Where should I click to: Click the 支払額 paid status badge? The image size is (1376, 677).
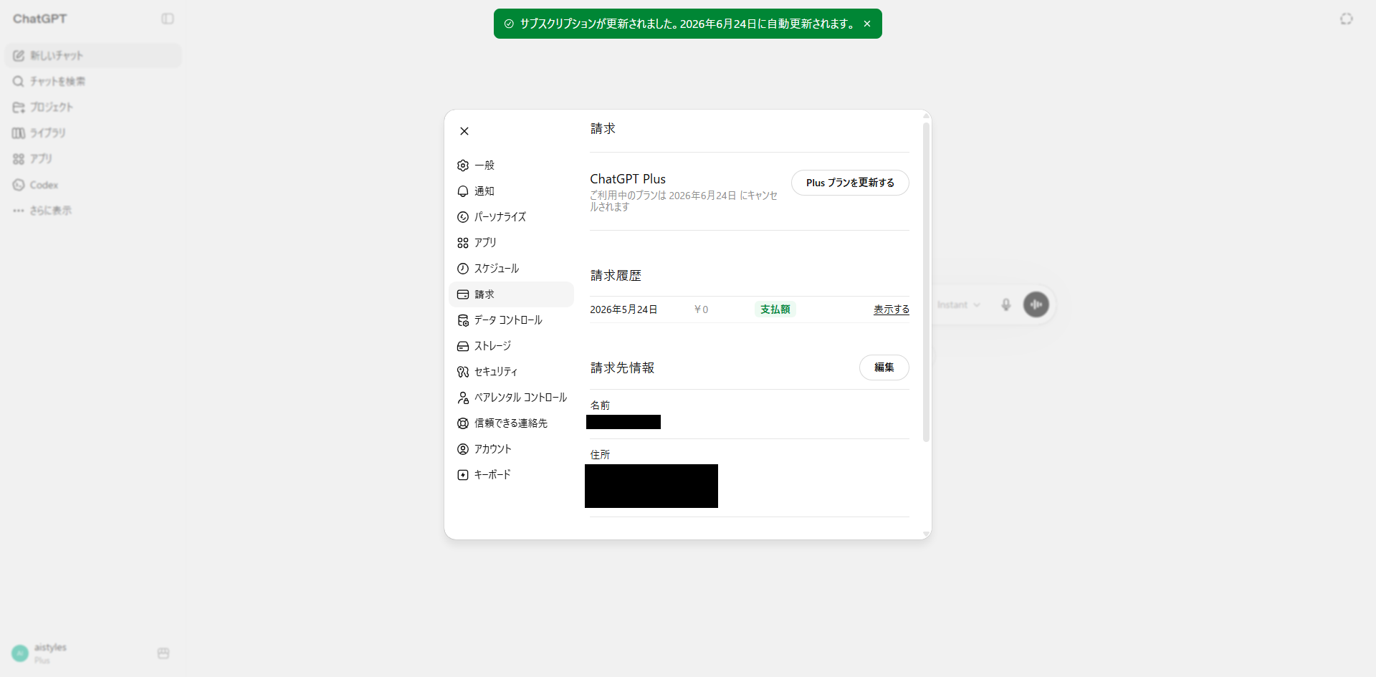(775, 309)
